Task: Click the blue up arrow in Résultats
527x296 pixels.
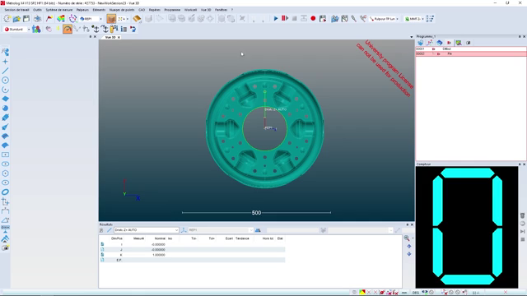Action: tap(409, 247)
